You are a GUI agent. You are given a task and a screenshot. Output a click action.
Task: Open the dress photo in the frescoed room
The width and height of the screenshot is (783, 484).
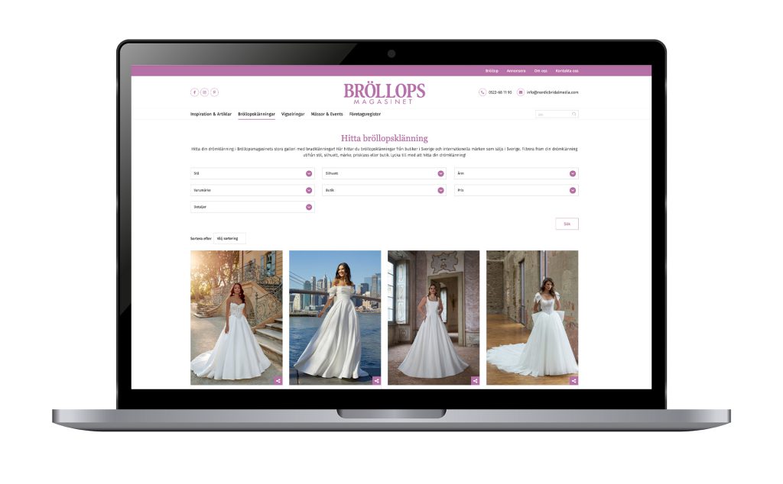pos(434,318)
